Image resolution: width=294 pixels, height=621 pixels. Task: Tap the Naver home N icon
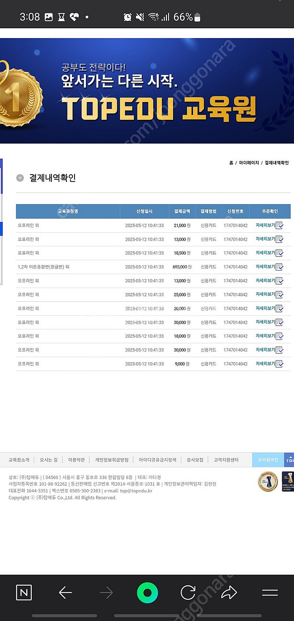(24, 592)
